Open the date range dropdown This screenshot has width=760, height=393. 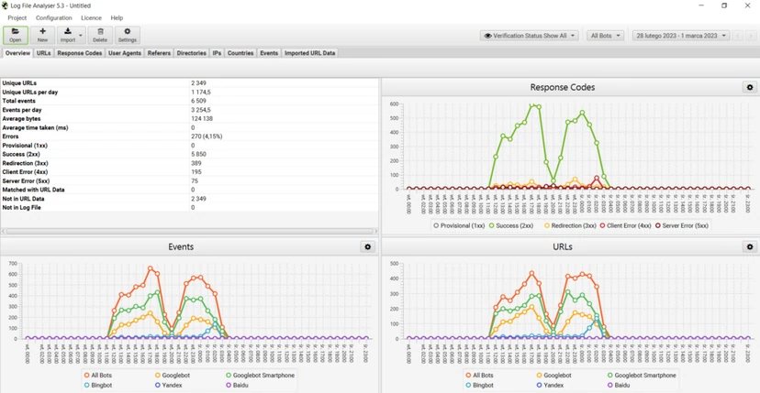[681, 36]
